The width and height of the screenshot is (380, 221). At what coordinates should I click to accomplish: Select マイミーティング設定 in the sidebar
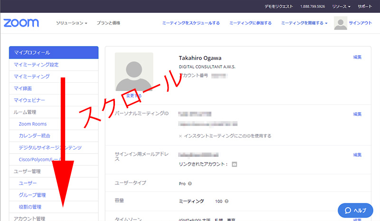pos(36,65)
